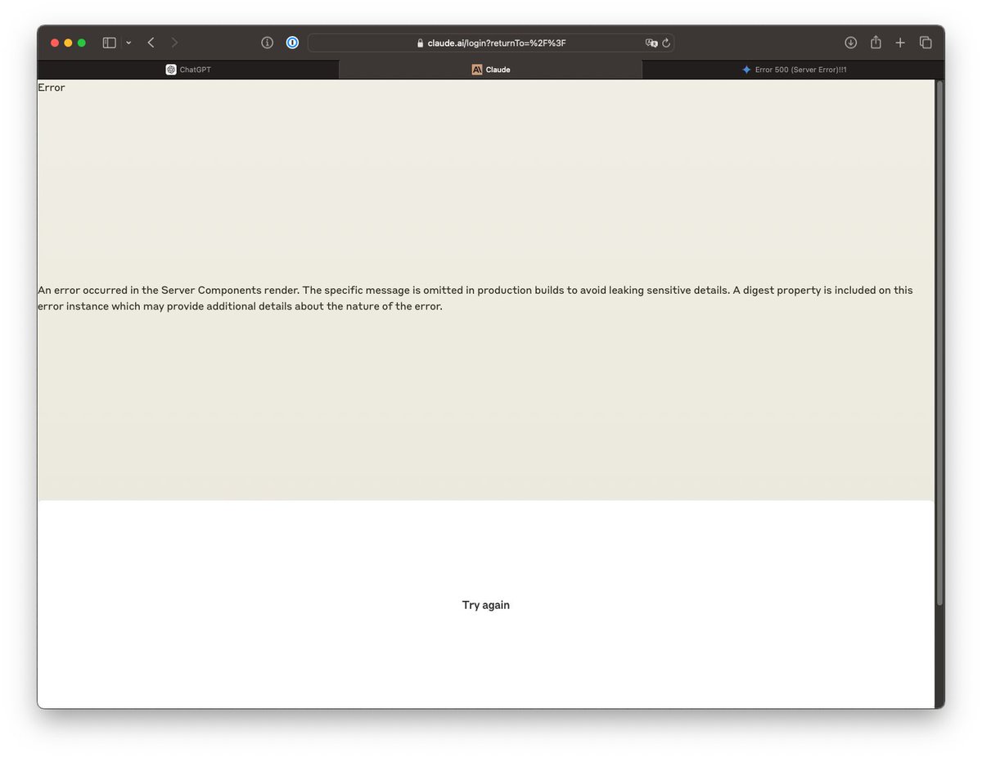The height and width of the screenshot is (758, 982).
Task: Open the website info circle icon
Action: click(267, 43)
